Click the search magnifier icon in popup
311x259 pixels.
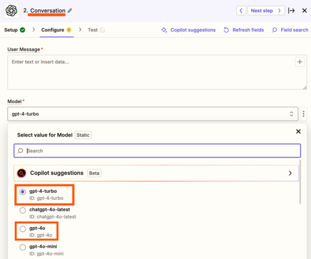20,151
